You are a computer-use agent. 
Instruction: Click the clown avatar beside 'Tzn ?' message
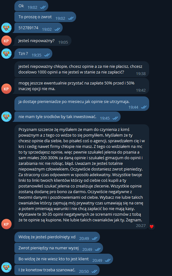pos(6,53)
